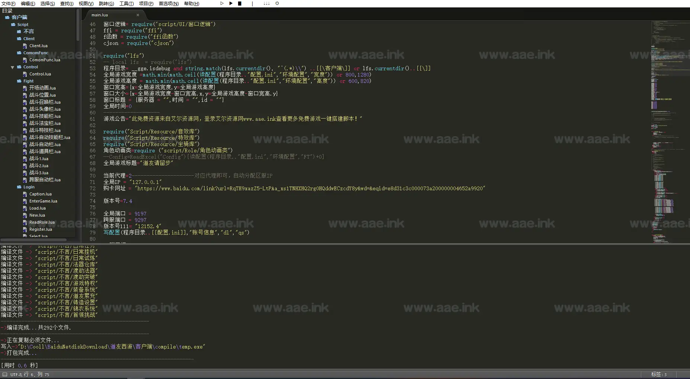Open the 选择(S) menu
This screenshot has height=379, width=690.
click(48, 4)
